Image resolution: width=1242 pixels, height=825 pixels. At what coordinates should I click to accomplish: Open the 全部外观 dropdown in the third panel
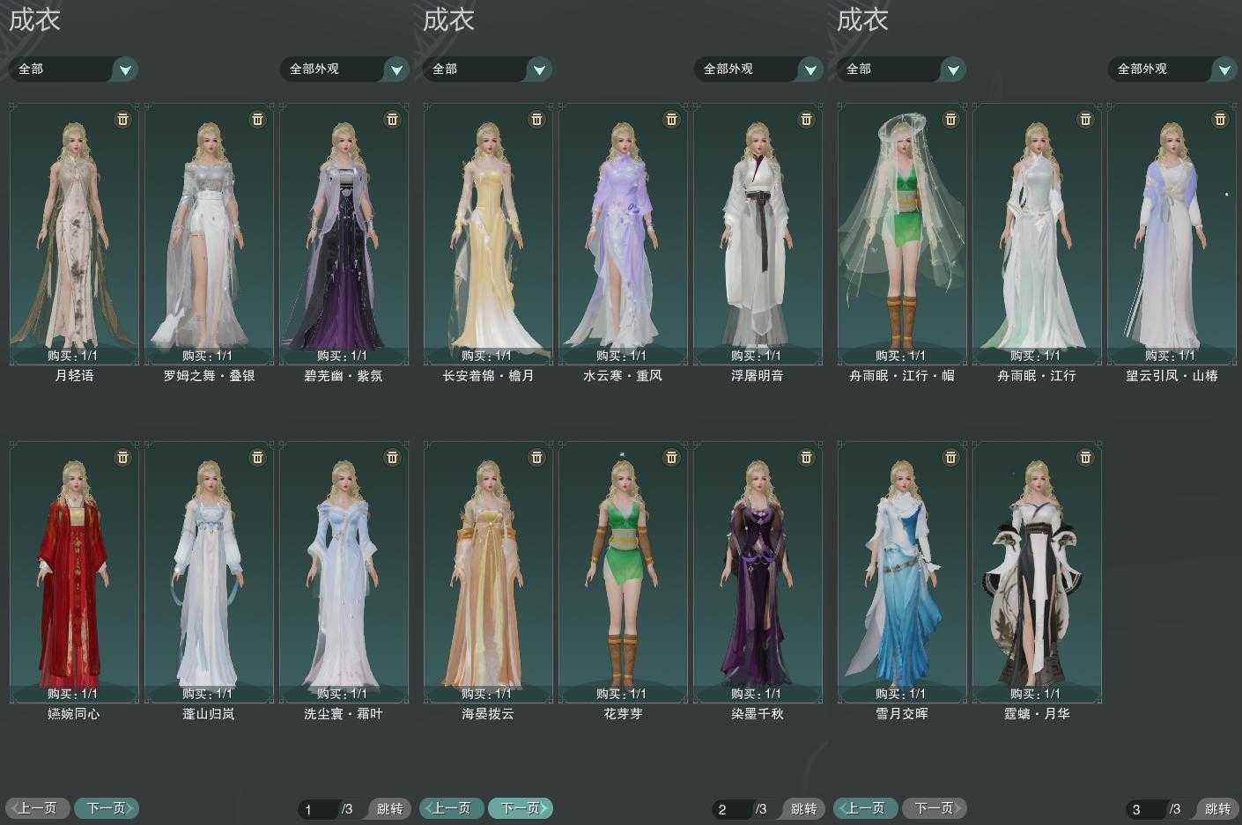pos(1224,70)
